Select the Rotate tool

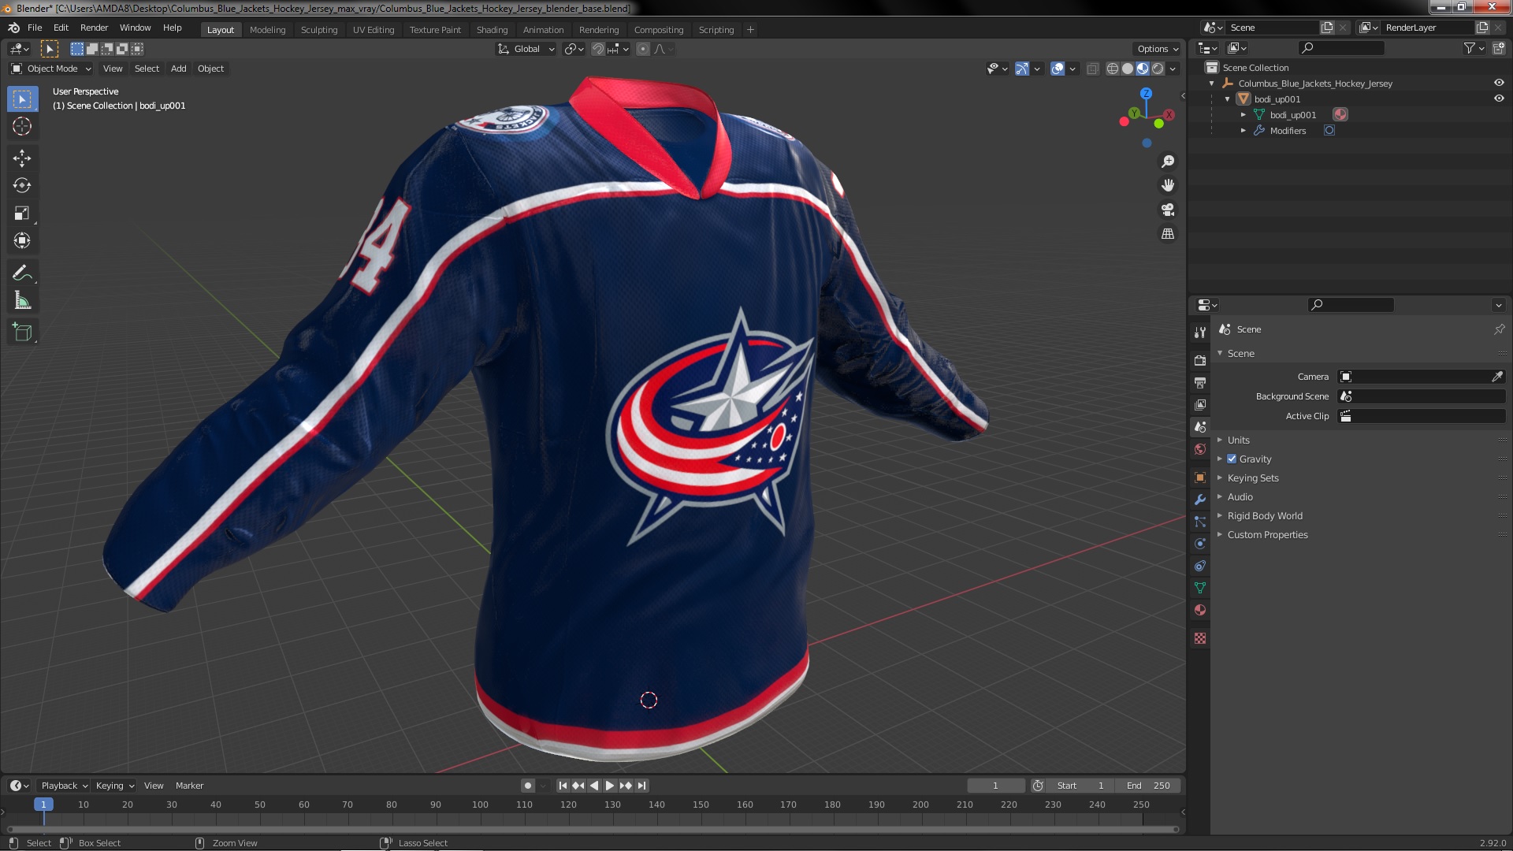click(x=22, y=186)
